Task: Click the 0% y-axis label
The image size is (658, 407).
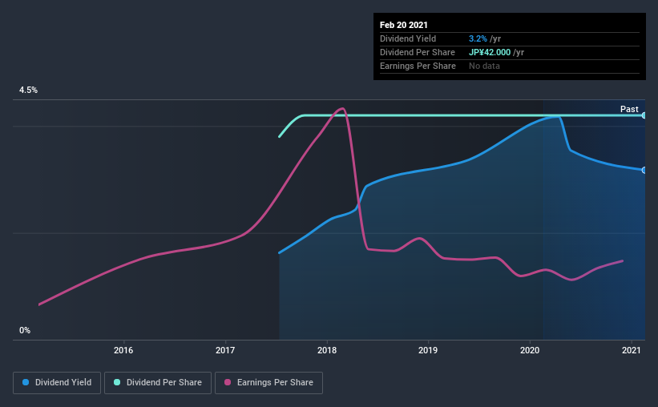Action: point(25,330)
